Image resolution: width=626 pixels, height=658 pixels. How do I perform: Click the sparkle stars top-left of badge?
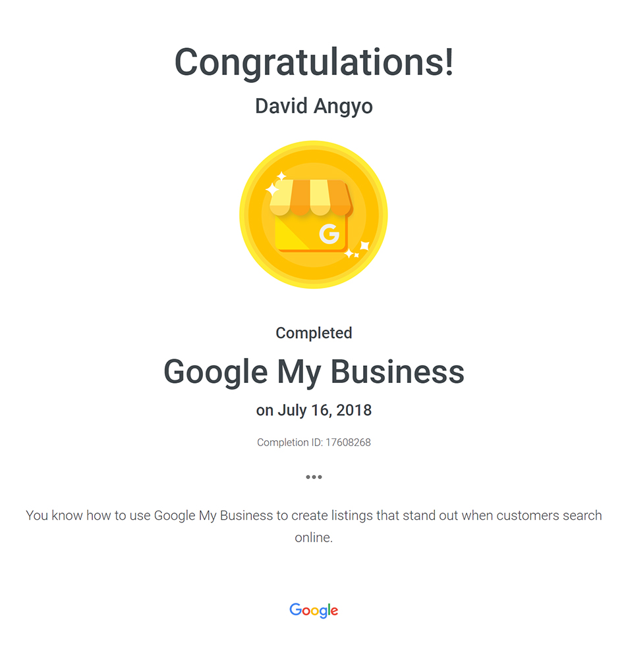(275, 184)
